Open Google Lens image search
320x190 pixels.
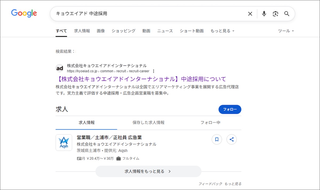(275, 14)
